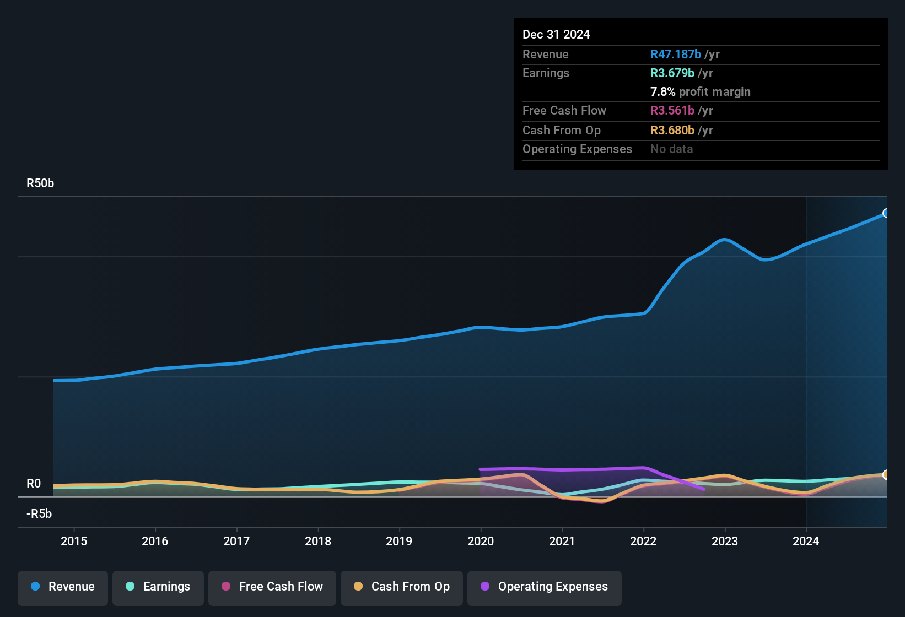Pick the 2023 year on the axis
This screenshot has width=905, height=617.
(725, 541)
